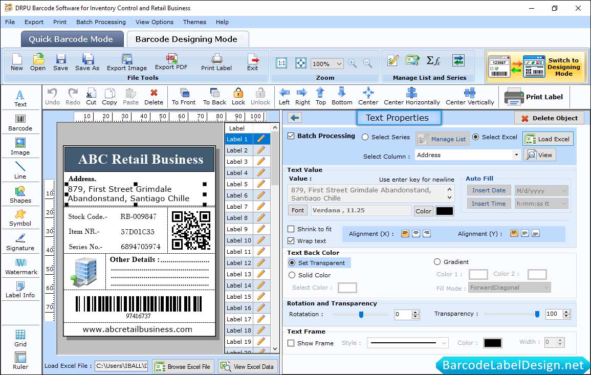Screen dimensions: 591x375
Task: Enable Shrink to fit
Action: (291, 229)
